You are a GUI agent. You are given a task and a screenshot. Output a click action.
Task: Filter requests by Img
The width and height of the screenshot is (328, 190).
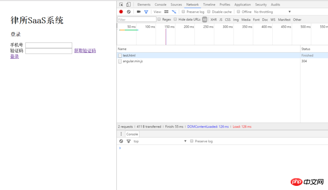(236, 19)
